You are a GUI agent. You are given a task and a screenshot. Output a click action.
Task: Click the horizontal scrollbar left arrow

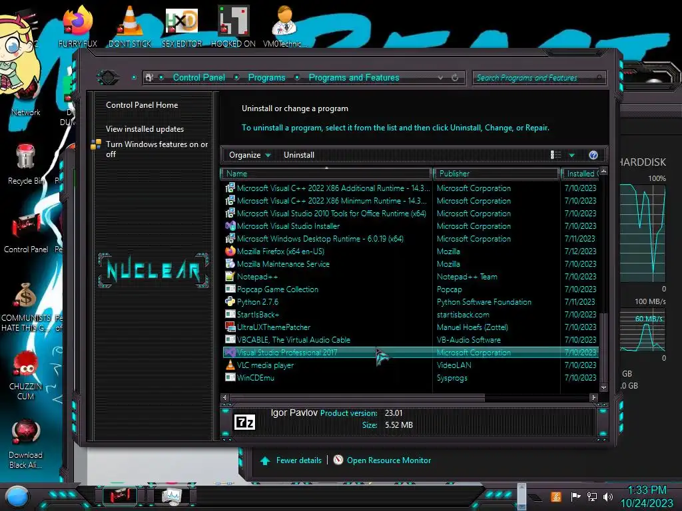[x=225, y=397]
